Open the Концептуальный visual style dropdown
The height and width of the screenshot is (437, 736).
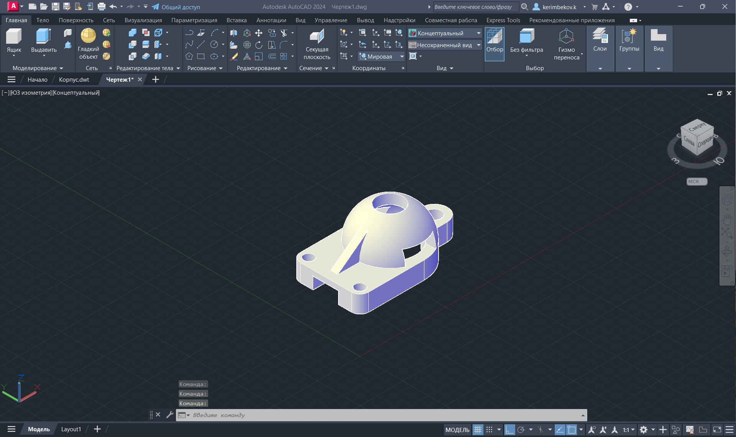478,33
